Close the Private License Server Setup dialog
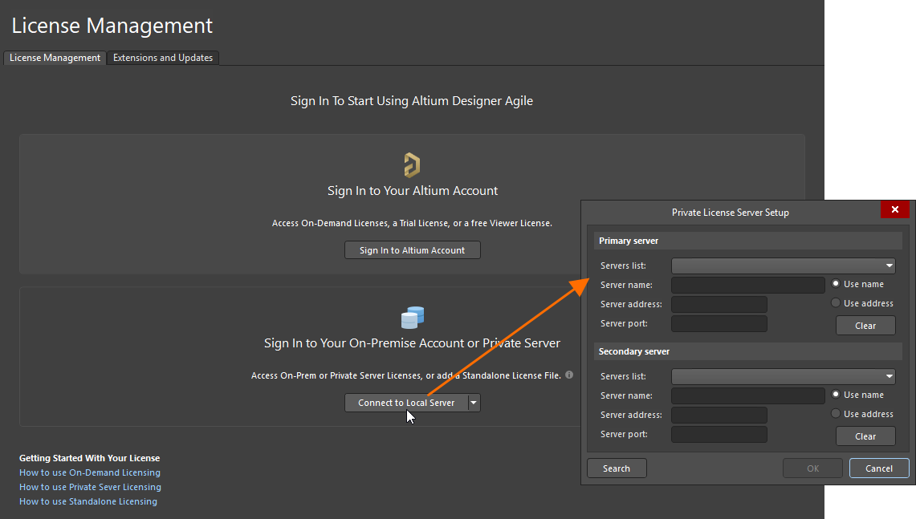Image resolution: width=916 pixels, height=519 pixels. (894, 209)
